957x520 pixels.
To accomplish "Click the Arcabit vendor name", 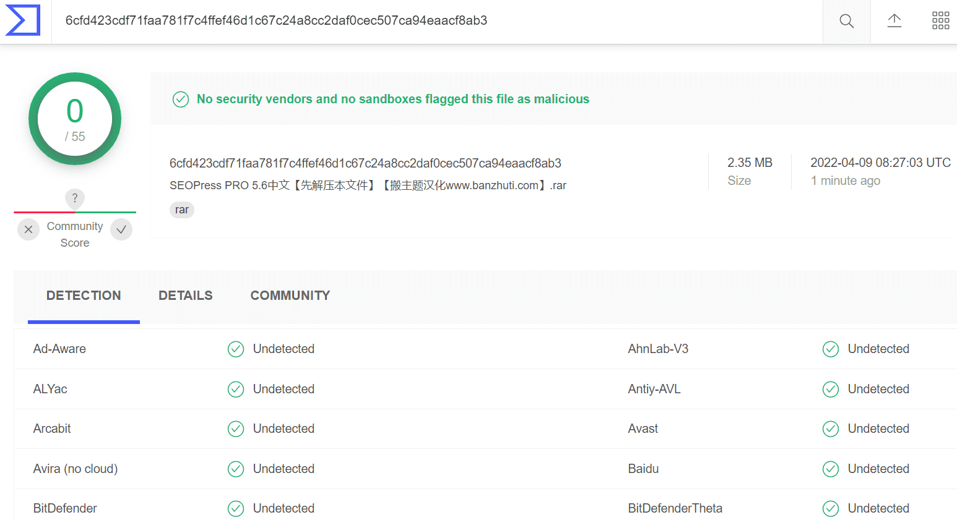I will (52, 429).
